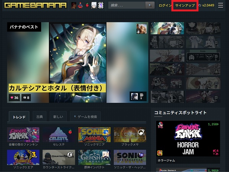This screenshot has width=229, height=172.
Task: Open the Counter-Strike game tile
Action: click(59, 157)
